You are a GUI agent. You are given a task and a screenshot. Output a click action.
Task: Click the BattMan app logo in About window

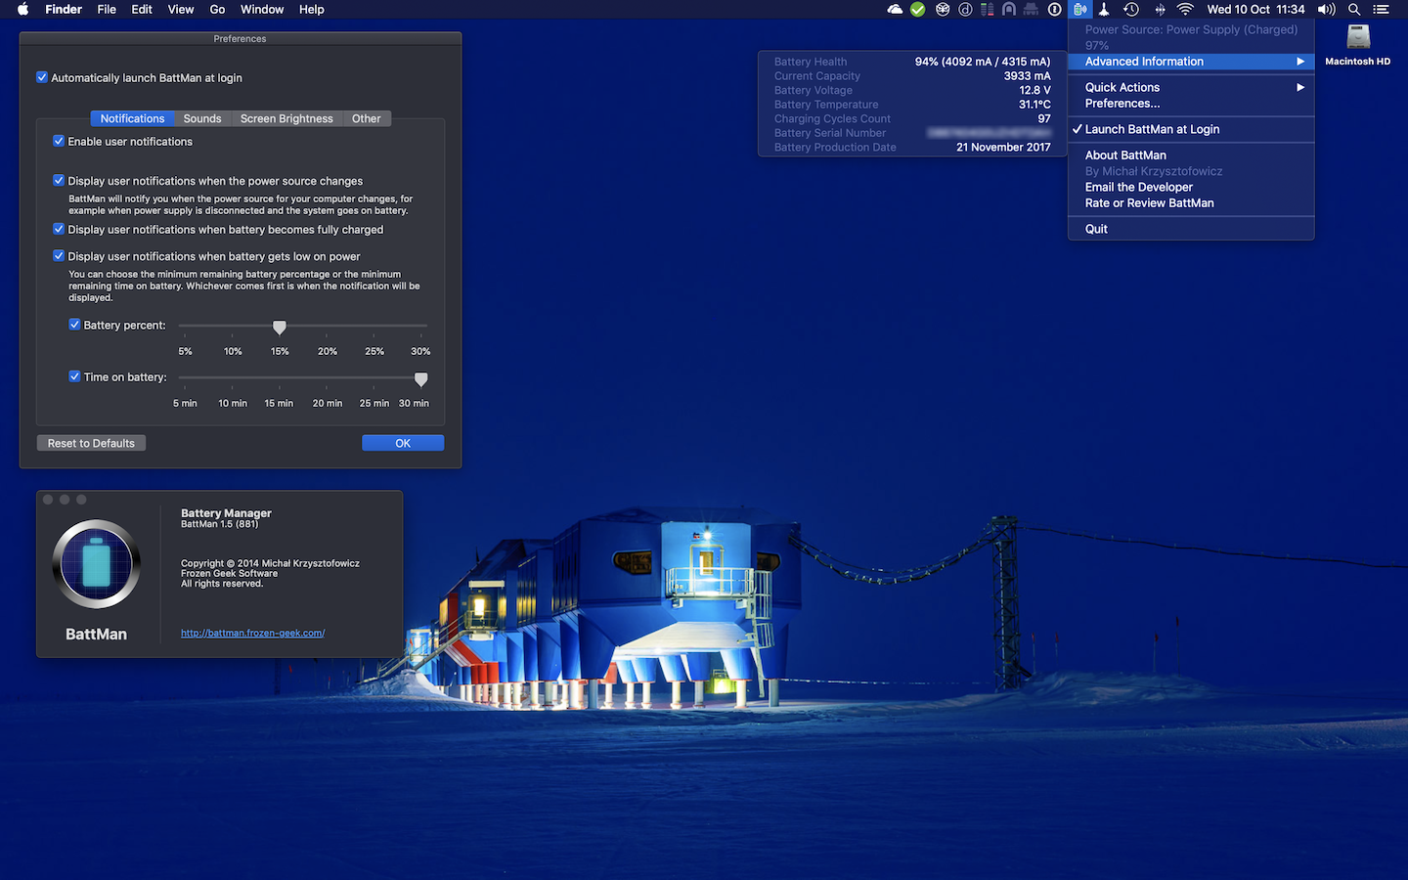coord(96,565)
